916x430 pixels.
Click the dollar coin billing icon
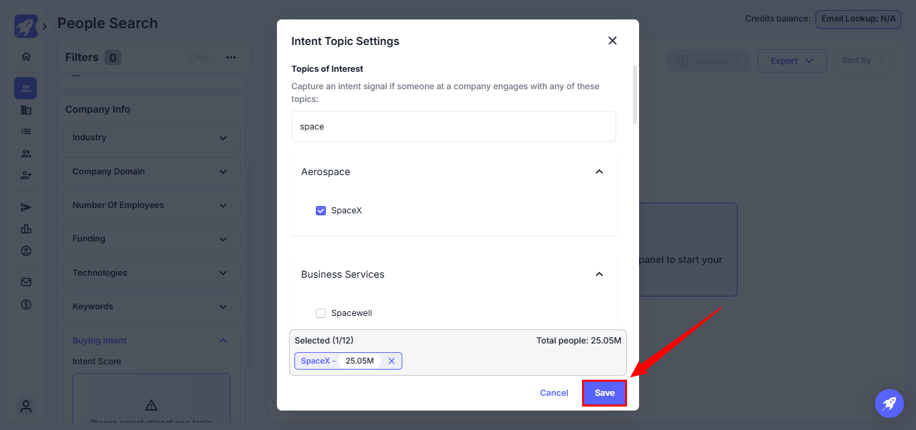click(x=26, y=305)
